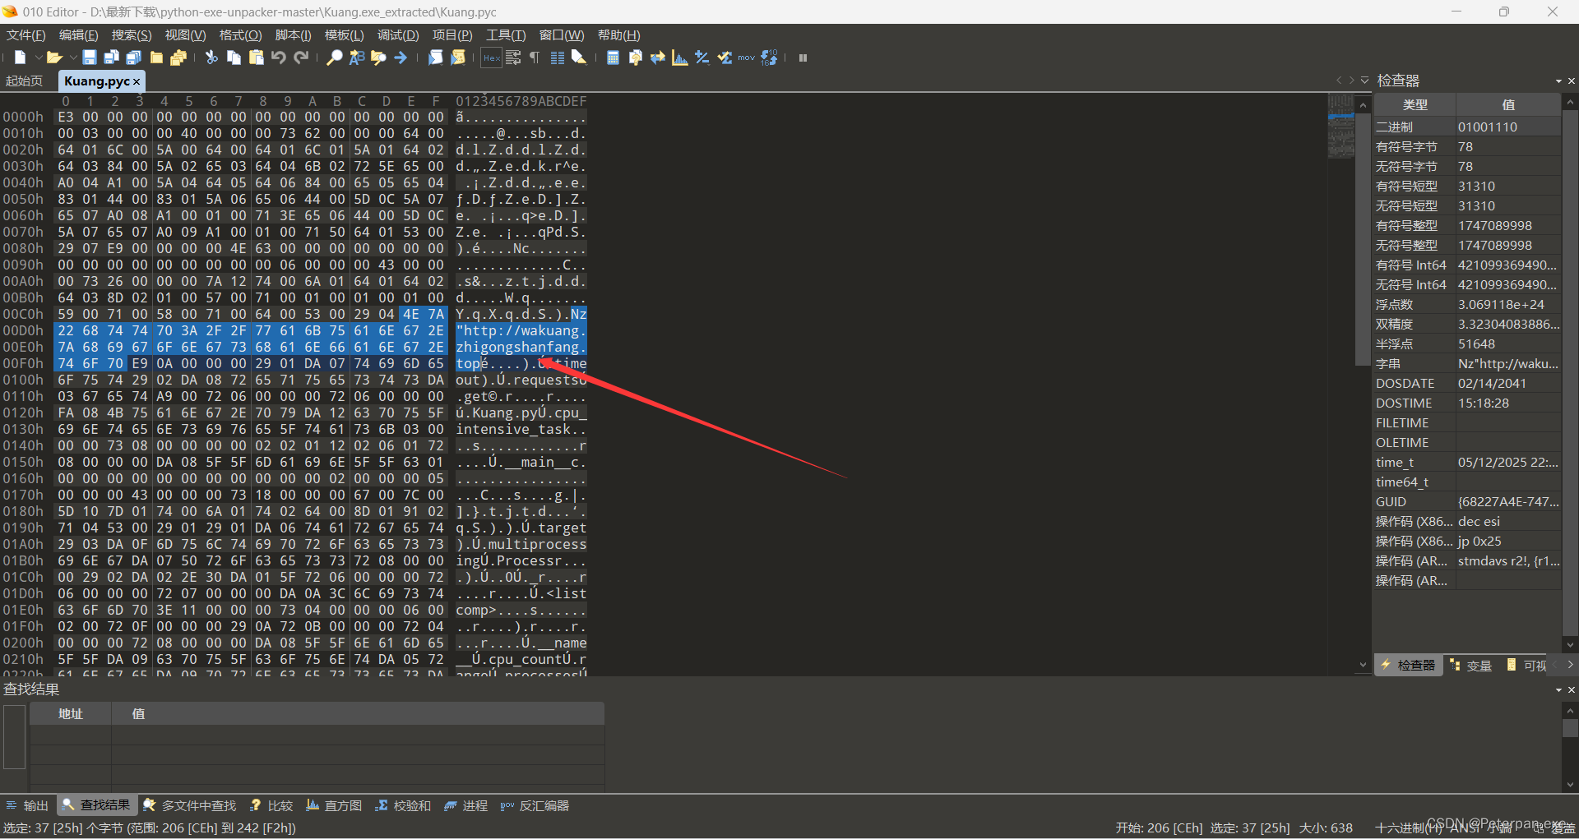Screen dimensions: 1579x839
Task: Click the hex editor vertical scrollbar thumb
Action: coord(1363,238)
